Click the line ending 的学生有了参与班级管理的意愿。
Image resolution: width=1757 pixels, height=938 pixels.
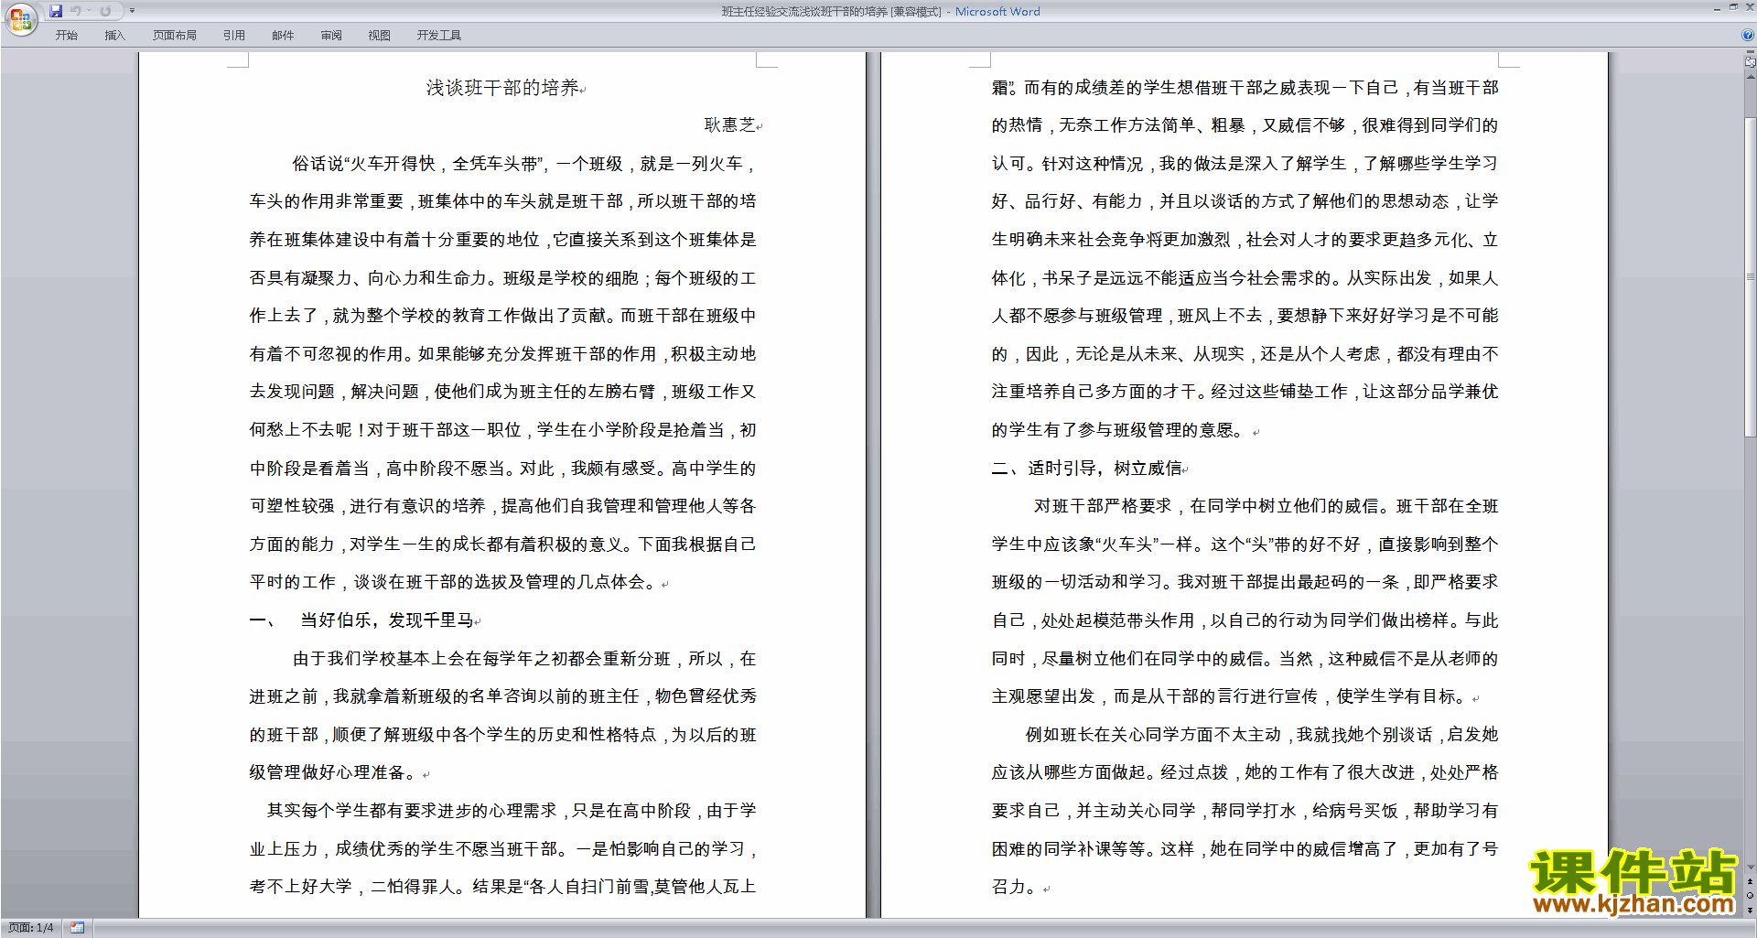click(1118, 430)
